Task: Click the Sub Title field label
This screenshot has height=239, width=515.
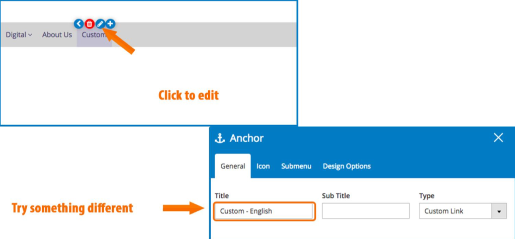Action: pyautogui.click(x=335, y=196)
